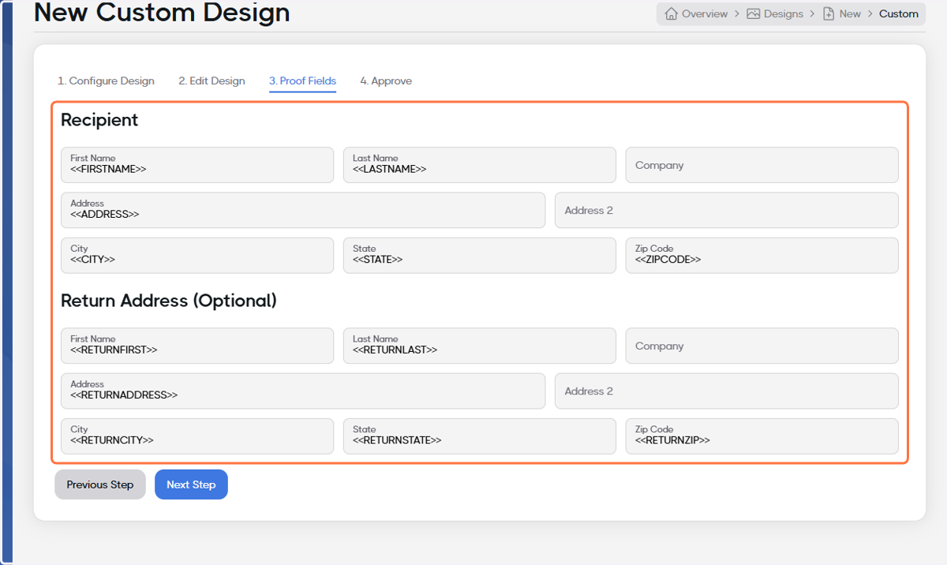
Task: Focus the Recipient First Name field
Action: click(x=197, y=165)
